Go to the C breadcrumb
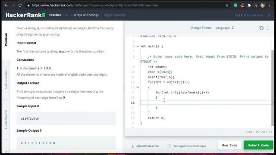Viewport: 276px width, 155px height. pos(67,15)
